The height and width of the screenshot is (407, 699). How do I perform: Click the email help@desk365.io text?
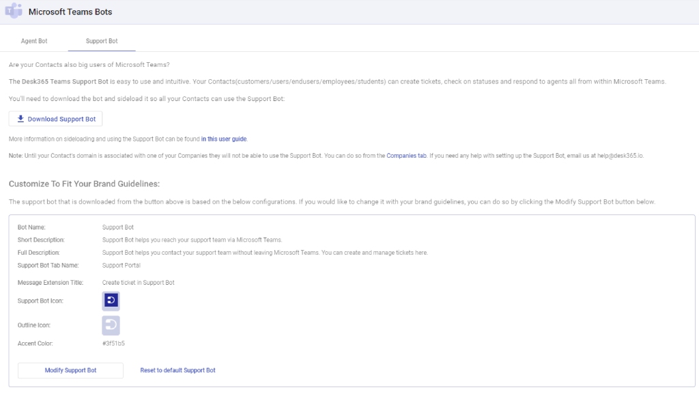[620, 156]
